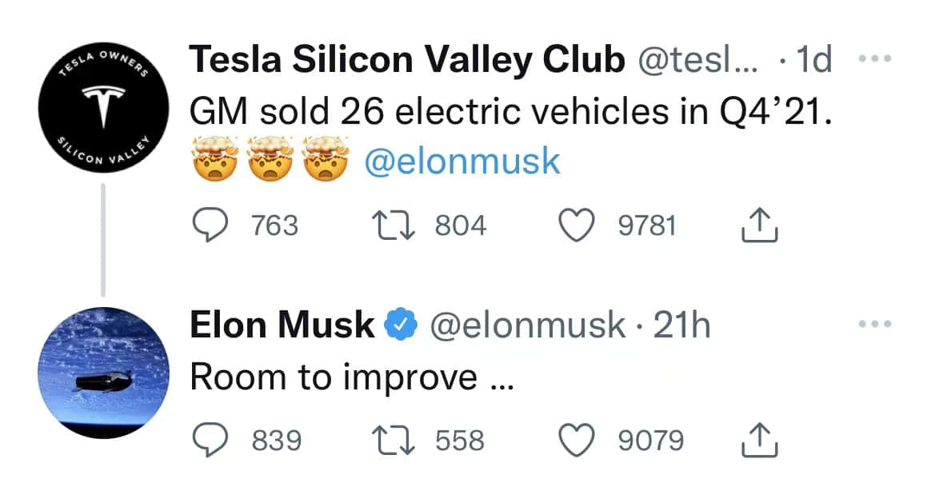Retweet Elon Musk's 'Room to improve' reply
Screen dimensions: 935x487
[x=394, y=441]
